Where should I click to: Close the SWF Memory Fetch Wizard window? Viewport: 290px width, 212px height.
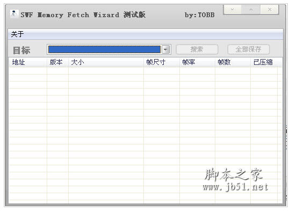270,10
